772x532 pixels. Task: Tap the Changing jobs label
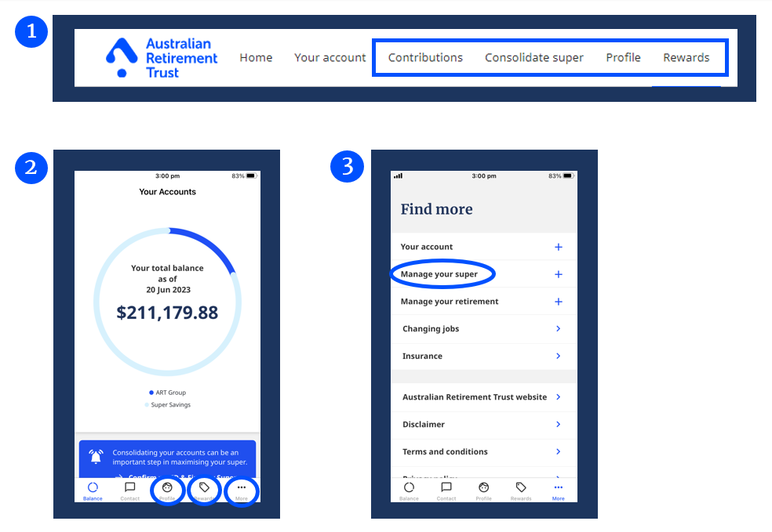[431, 329]
